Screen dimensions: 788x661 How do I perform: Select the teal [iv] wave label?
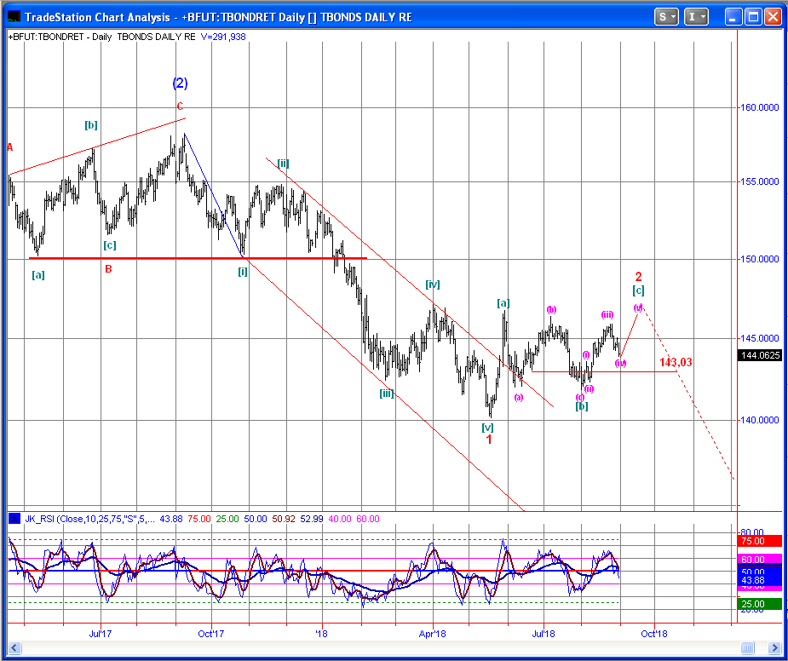(433, 285)
